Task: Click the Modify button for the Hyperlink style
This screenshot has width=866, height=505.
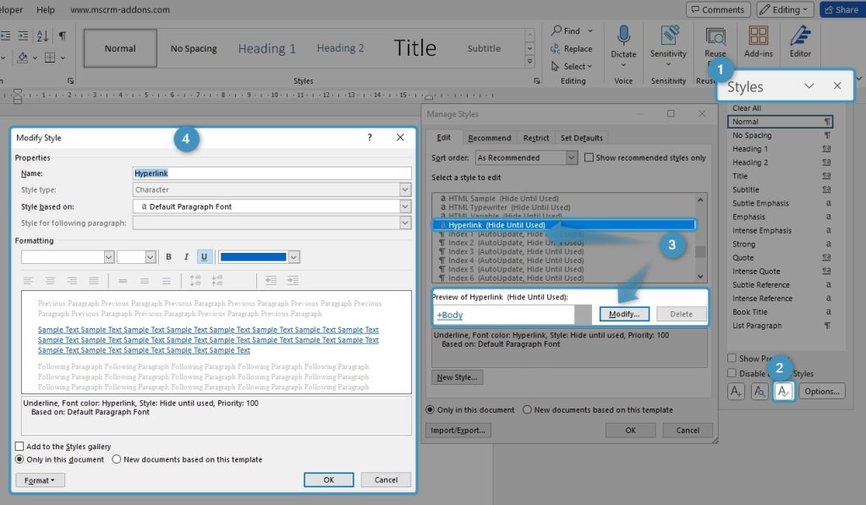Action: (624, 314)
